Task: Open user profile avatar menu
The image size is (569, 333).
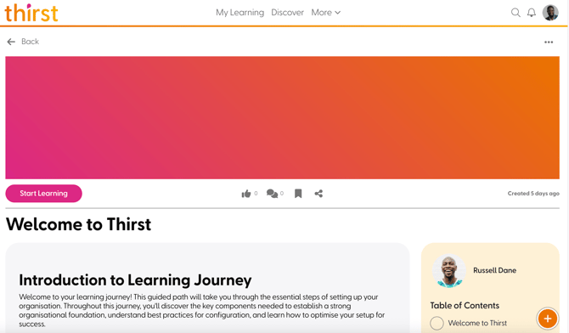Action: tap(550, 13)
